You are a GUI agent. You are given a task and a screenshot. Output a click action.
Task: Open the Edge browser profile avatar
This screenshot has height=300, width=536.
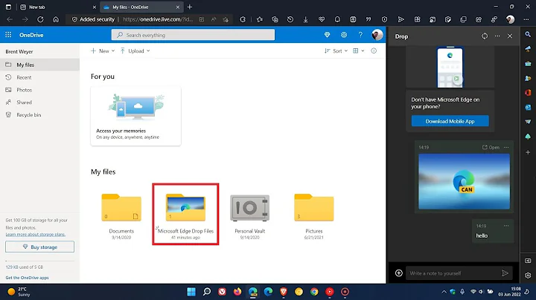point(511,19)
